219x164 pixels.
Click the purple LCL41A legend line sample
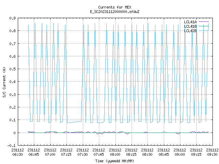pyautogui.click(x=204, y=22)
